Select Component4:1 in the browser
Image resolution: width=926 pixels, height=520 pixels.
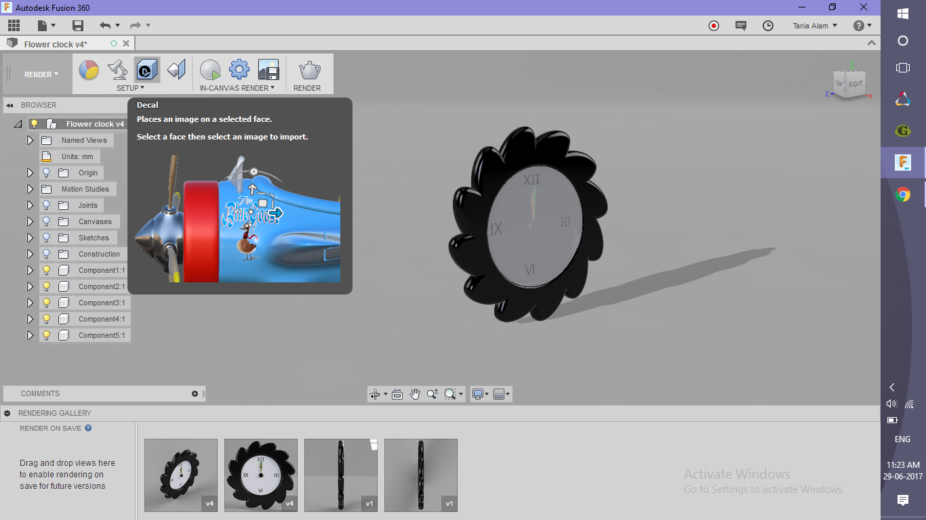102,319
